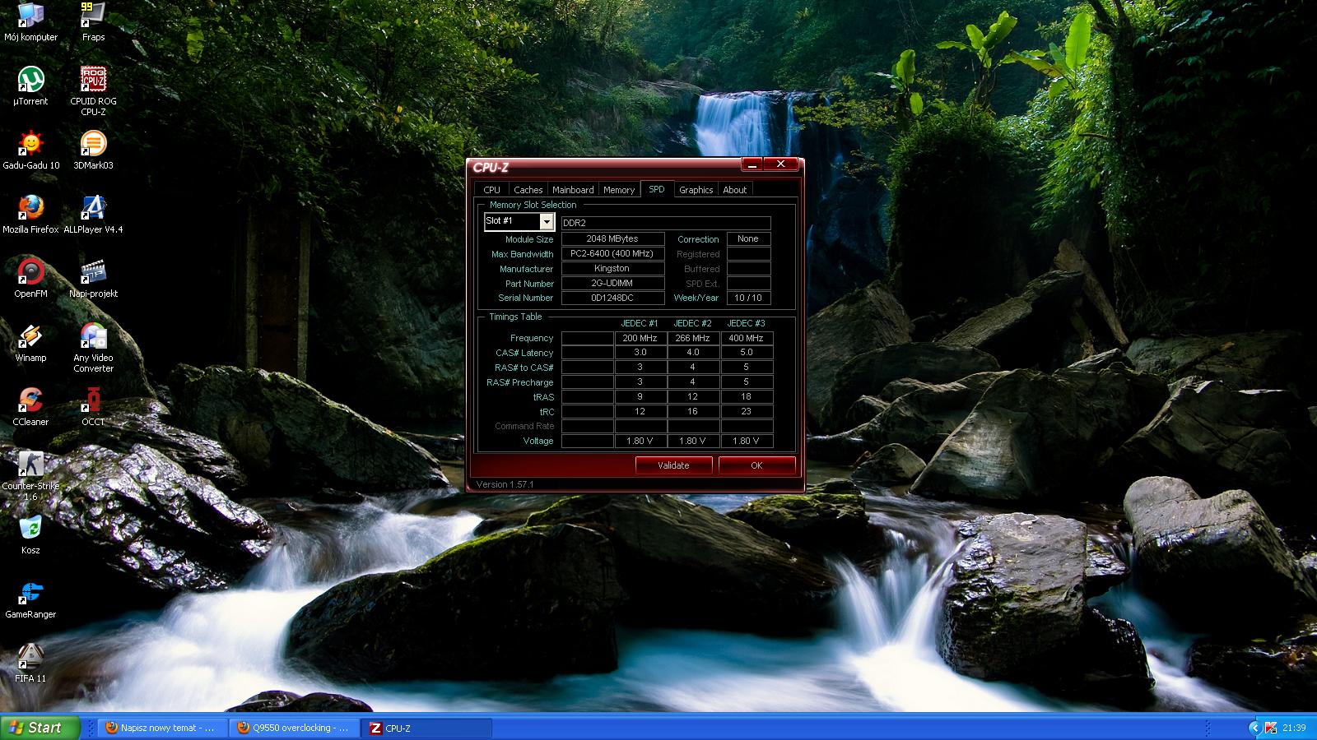This screenshot has width=1317, height=740.
Task: Select the SPD tab
Action: click(x=657, y=189)
